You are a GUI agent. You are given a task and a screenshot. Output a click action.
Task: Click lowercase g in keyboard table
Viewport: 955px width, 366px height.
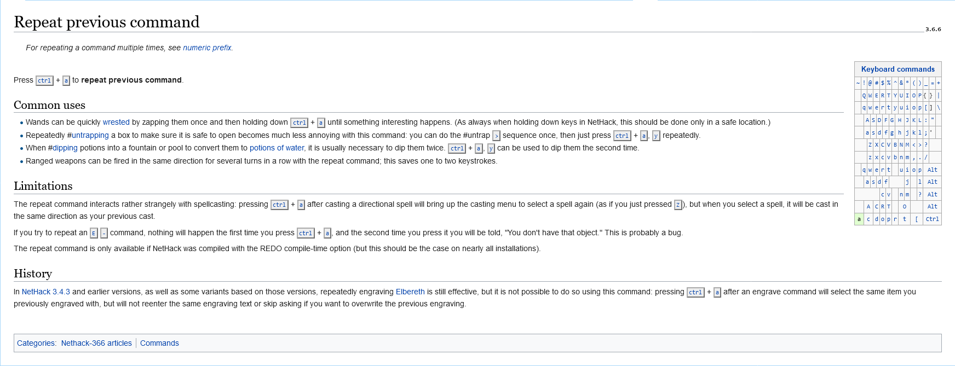(x=892, y=132)
